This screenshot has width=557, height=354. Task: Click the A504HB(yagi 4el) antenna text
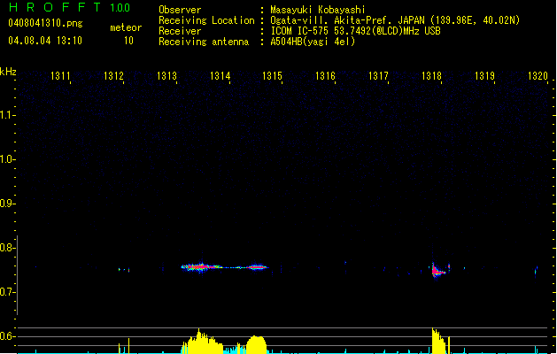tap(313, 42)
